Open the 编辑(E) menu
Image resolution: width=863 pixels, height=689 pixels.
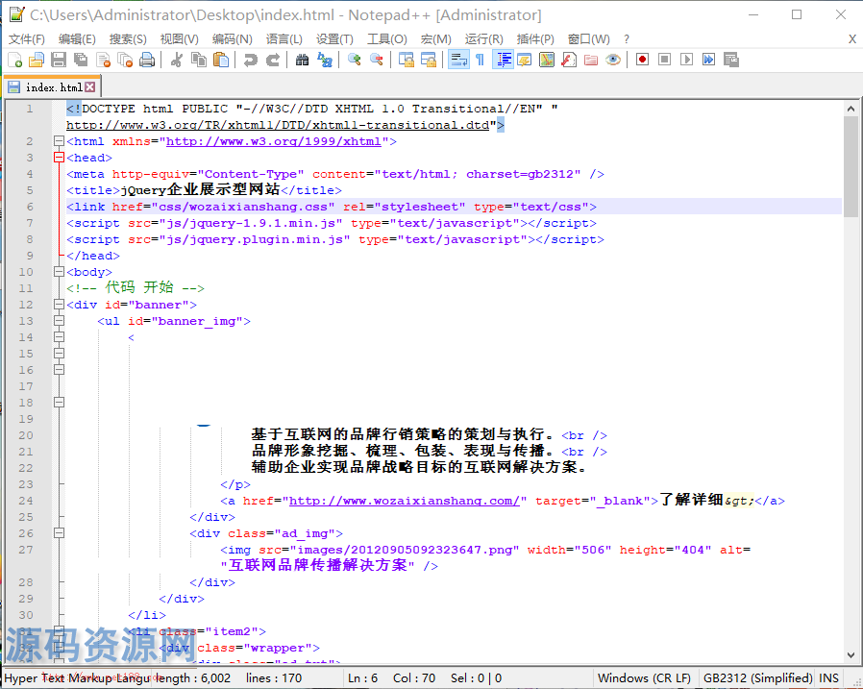pos(77,39)
